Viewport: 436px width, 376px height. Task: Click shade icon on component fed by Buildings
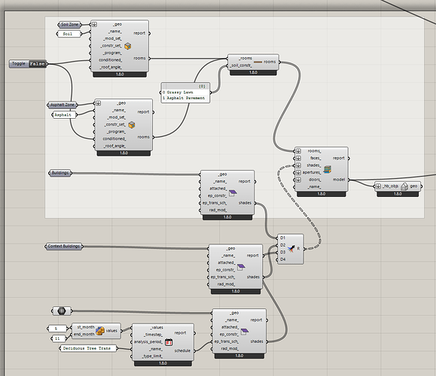tap(233, 193)
